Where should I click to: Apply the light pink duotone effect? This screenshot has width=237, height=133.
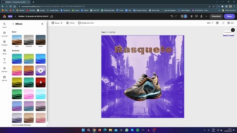click(x=29, y=94)
